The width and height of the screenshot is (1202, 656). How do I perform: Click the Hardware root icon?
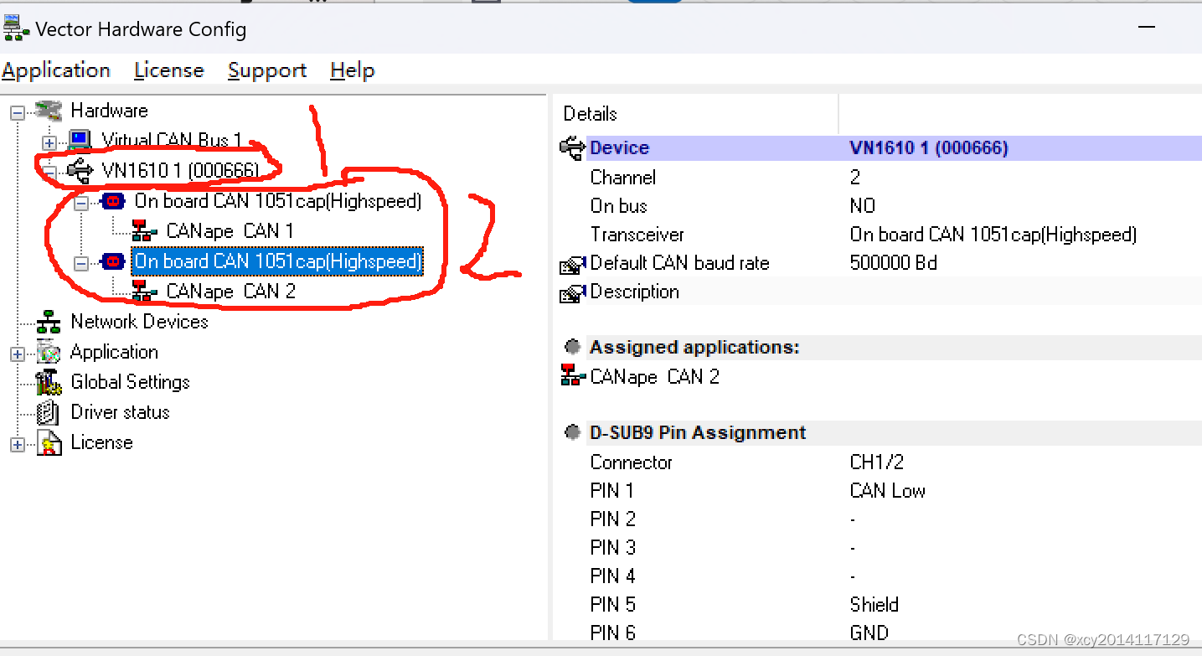(x=49, y=111)
